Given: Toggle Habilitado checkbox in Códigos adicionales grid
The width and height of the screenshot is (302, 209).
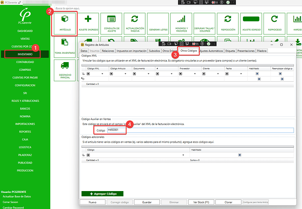Looking at the screenshot, I should pos(239,155).
